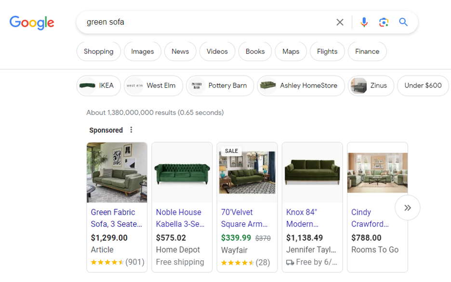Click the magnifying glass search button

click(403, 22)
